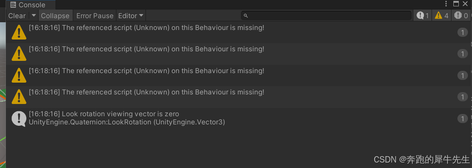Click warning icon of first missing script entry

[19, 32]
